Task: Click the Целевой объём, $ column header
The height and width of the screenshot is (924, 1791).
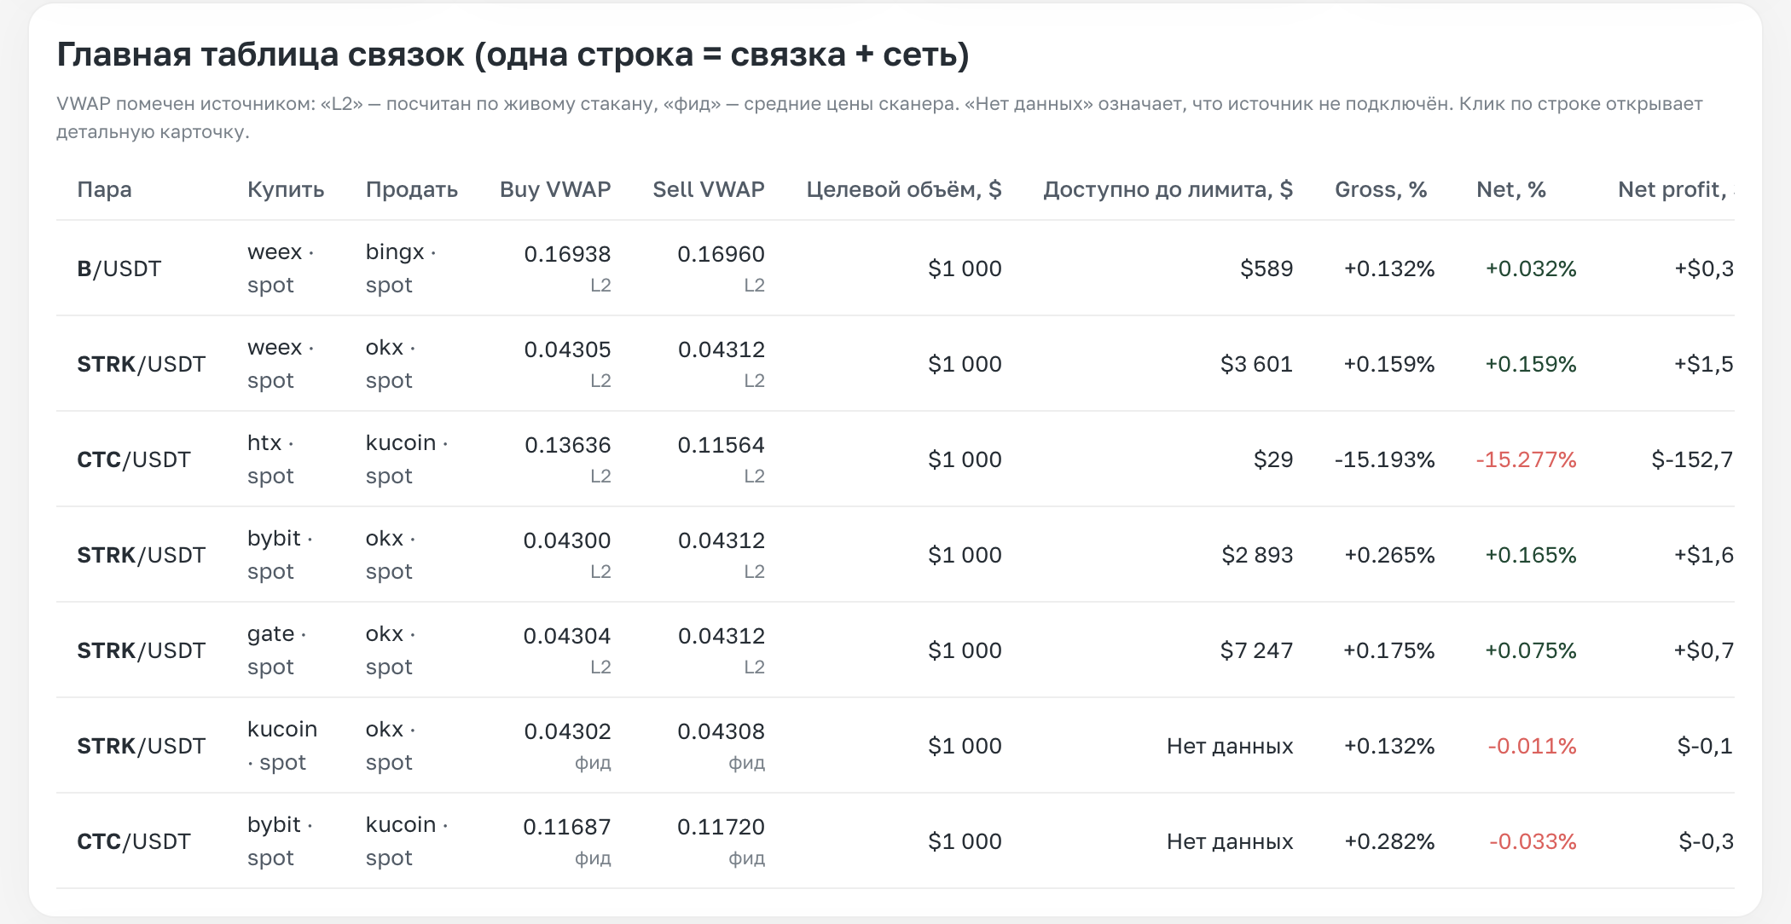Action: 904,189
